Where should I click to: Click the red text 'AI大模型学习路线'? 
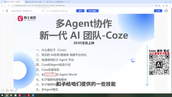pos(159,54)
